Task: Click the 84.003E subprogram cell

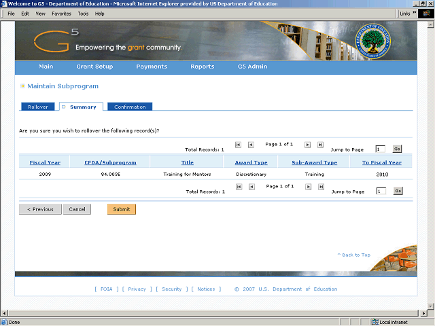Action: (x=110, y=175)
